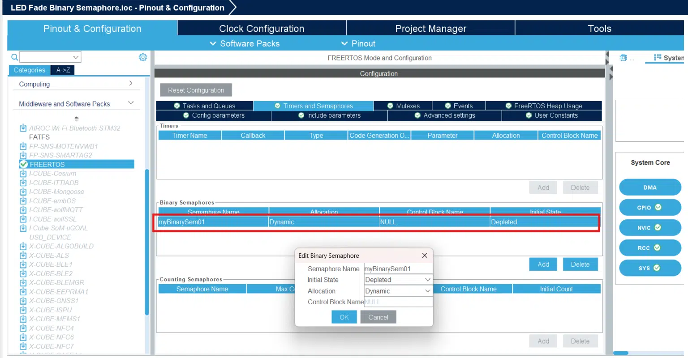Image resolution: width=688 pixels, height=358 pixels.
Task: Click the search magnifier icon
Action: coord(14,57)
